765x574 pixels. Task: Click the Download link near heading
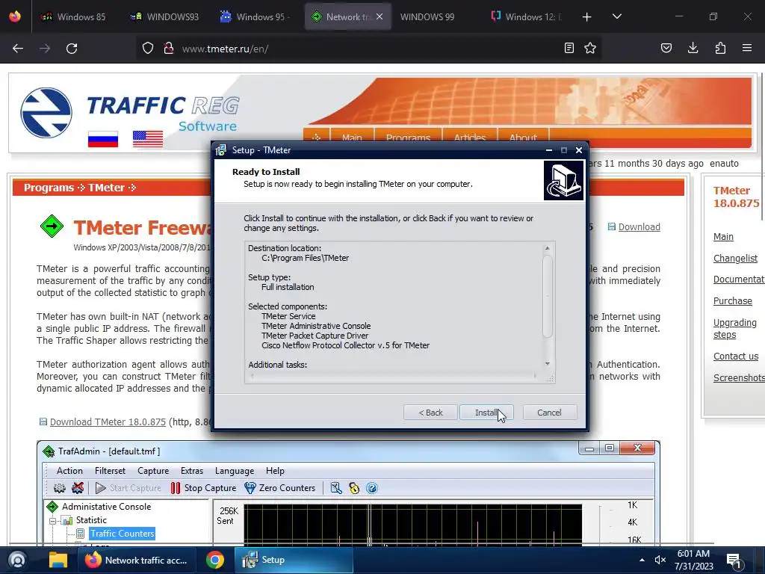click(639, 227)
